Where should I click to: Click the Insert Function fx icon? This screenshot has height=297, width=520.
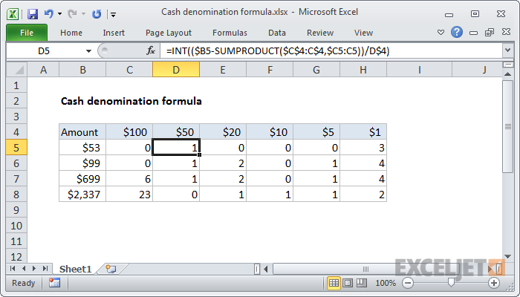[x=151, y=51]
